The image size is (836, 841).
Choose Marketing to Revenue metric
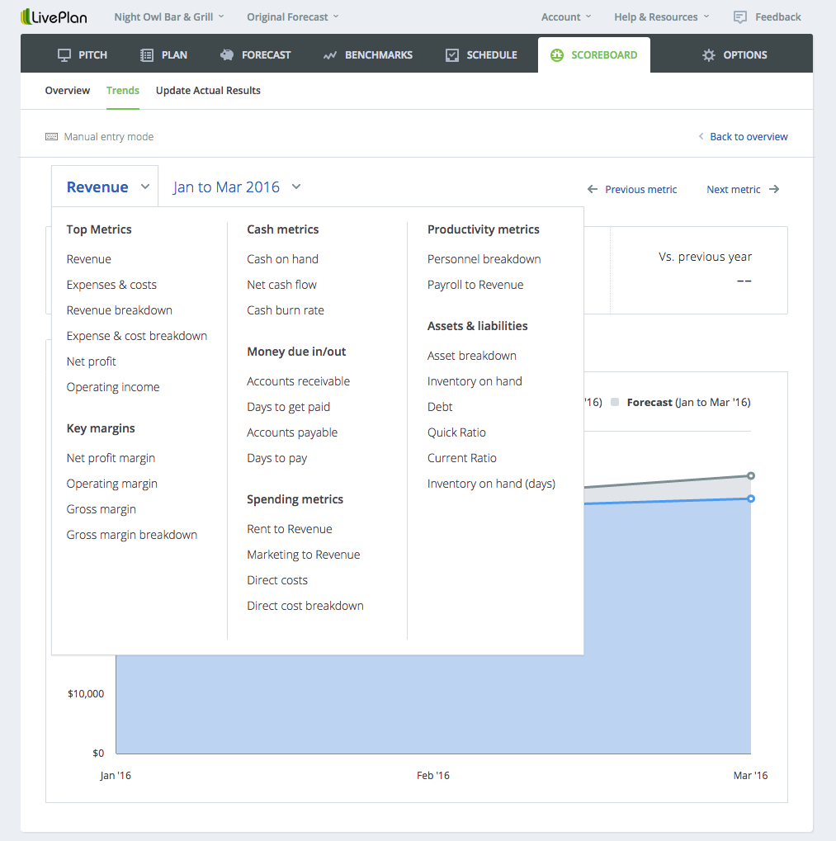304,555
